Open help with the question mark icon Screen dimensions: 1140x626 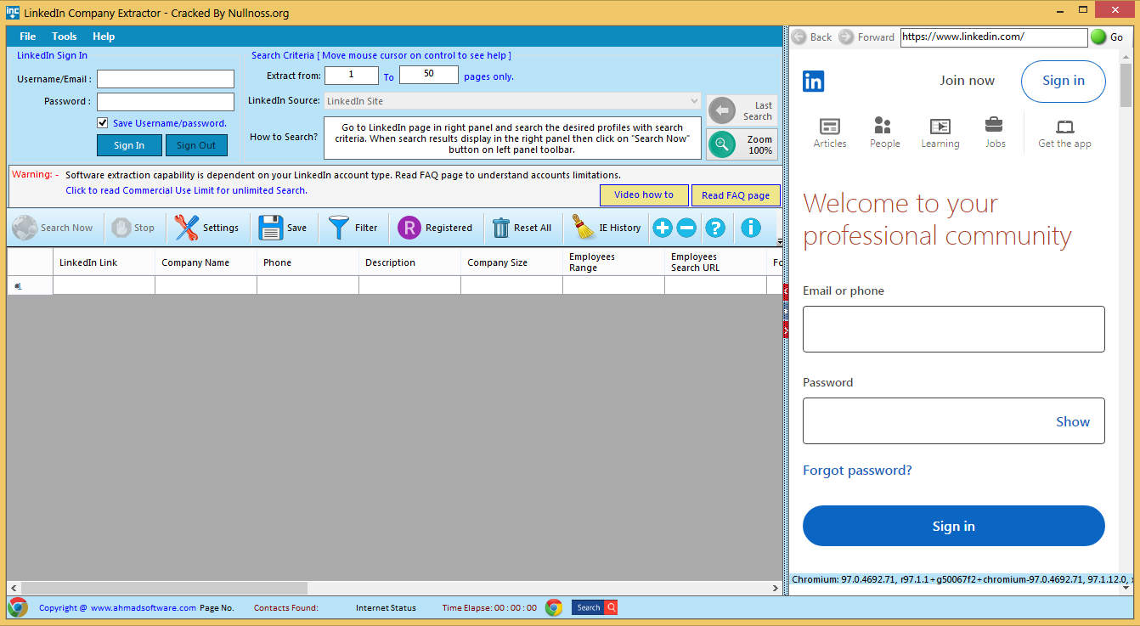[716, 228]
